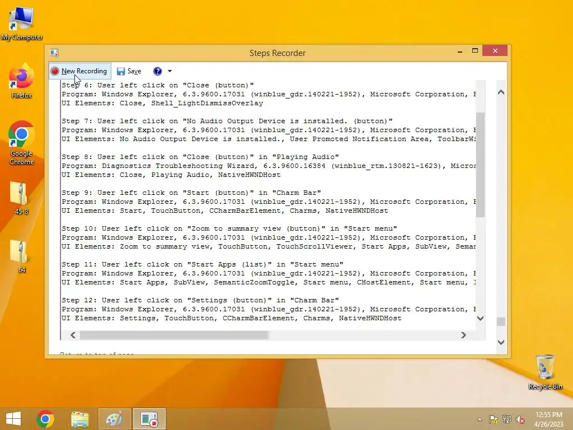Open the Steps Recorder help icon
Viewport: 573px width, 430px height.
pyautogui.click(x=157, y=71)
